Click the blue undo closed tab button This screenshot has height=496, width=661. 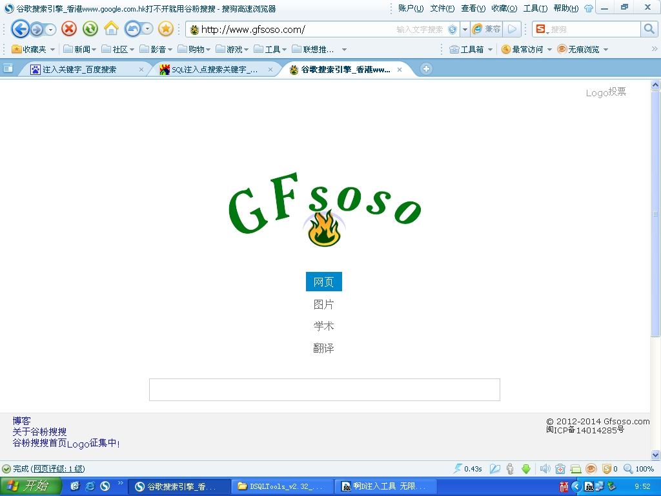133,29
